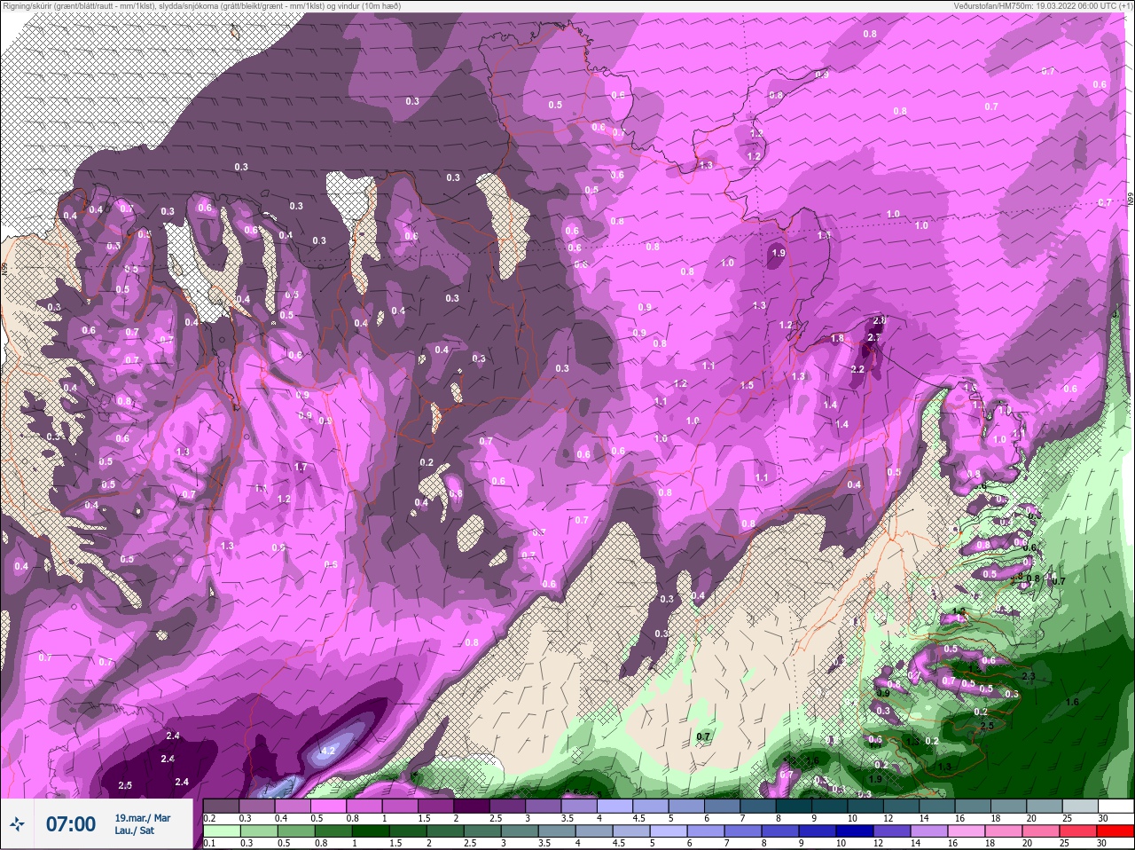Viewport: 1135px width, 850px height.
Task: Click the 25 label in the upper legend row
Action: [x=1068, y=818]
